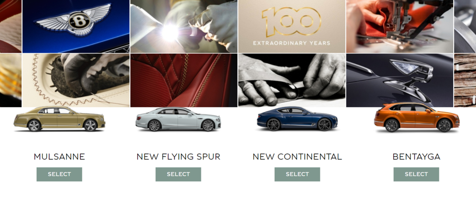Click the blue Continental car image
Viewport: 476px width, 197px height.
(297, 118)
